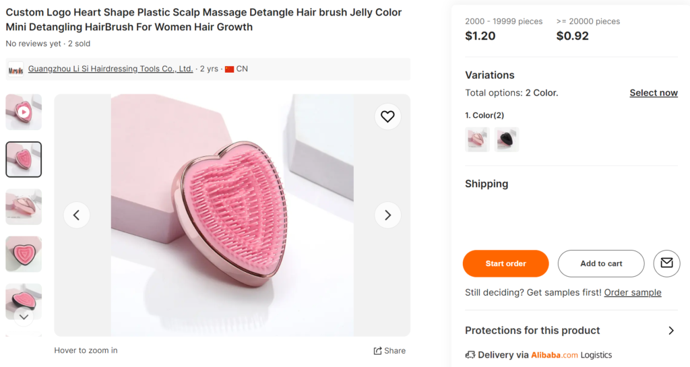
Task: Click the Add to cart button
Action: (601, 263)
